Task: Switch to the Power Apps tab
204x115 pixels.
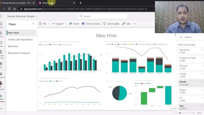Action: click(x=57, y=3)
